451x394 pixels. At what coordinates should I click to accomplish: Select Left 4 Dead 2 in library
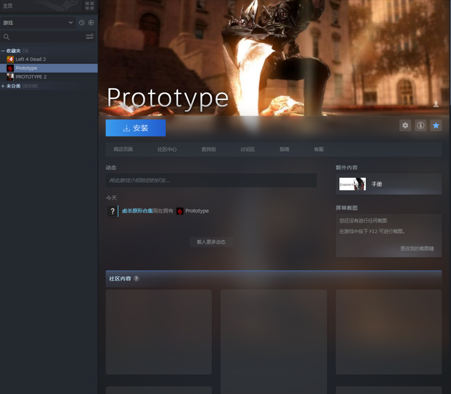30,59
